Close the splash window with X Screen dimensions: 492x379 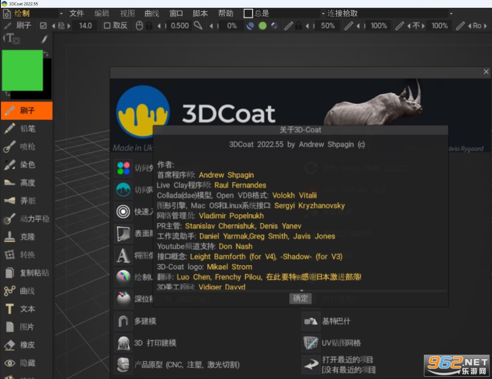pyautogui.click(x=486, y=72)
